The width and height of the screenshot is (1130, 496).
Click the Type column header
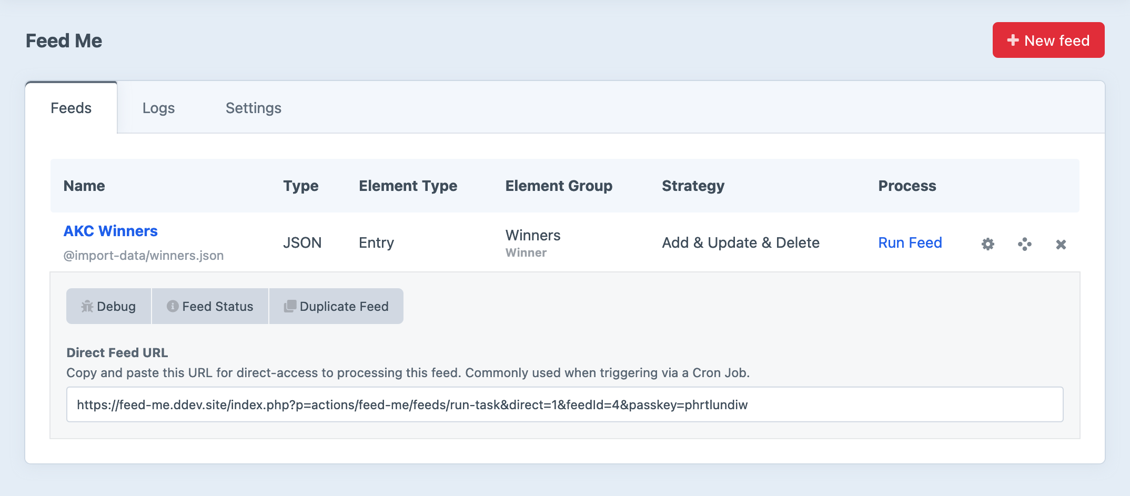click(300, 186)
